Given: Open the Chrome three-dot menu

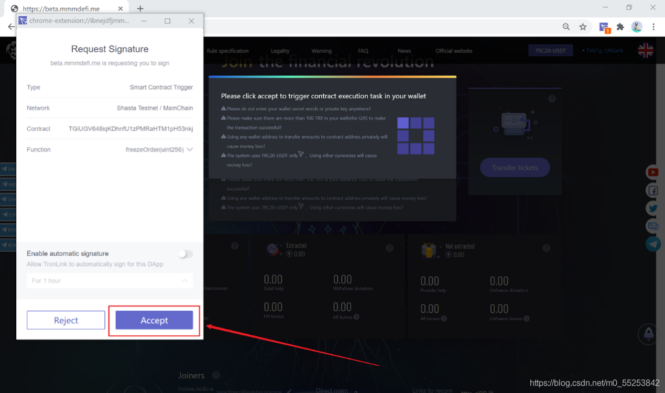Looking at the screenshot, I should pos(653,27).
